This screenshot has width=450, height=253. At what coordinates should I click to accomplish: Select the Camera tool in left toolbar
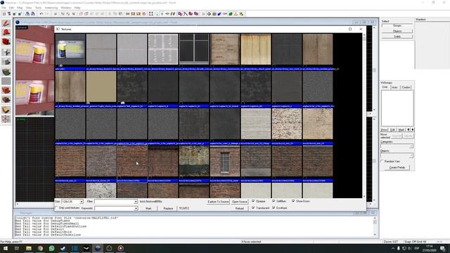click(6, 42)
